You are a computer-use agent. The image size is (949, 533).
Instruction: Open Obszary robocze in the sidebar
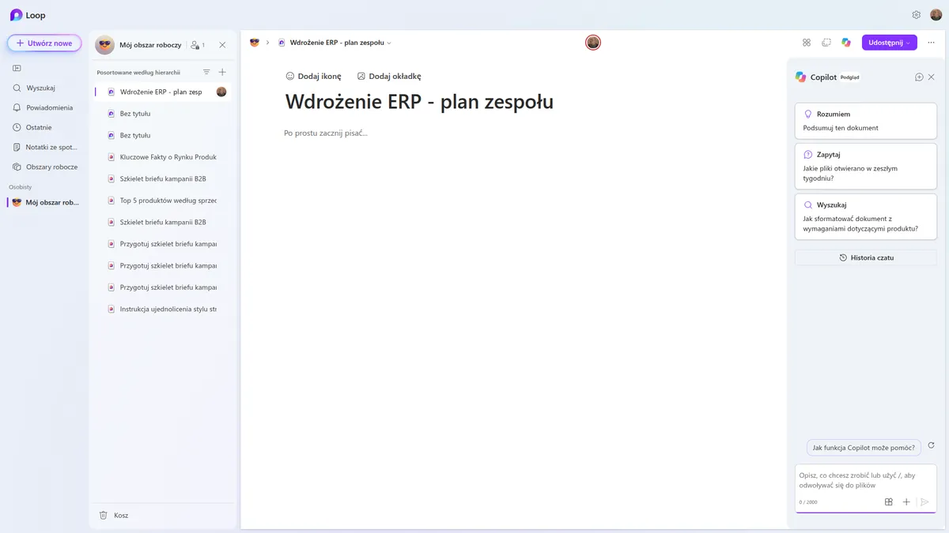point(44,167)
